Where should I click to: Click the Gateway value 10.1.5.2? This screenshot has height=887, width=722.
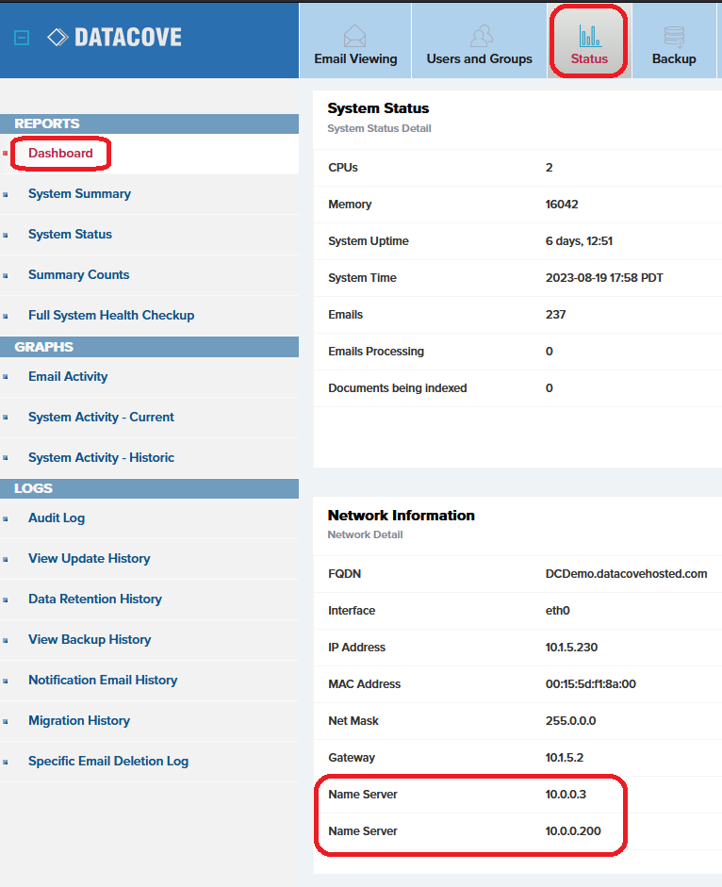click(565, 758)
